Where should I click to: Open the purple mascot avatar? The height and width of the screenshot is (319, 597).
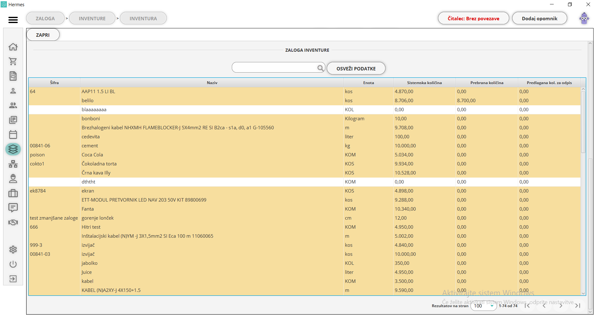click(584, 18)
